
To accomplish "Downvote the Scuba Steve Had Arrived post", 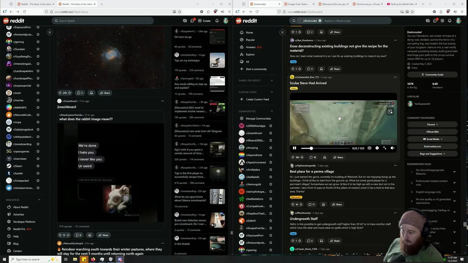I will point(302,157).
